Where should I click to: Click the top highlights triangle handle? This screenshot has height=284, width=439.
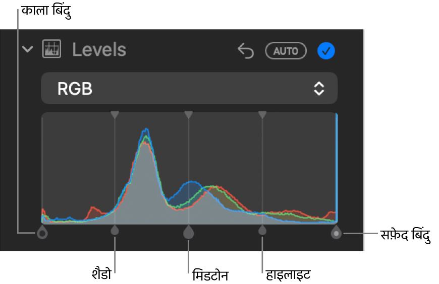262,114
